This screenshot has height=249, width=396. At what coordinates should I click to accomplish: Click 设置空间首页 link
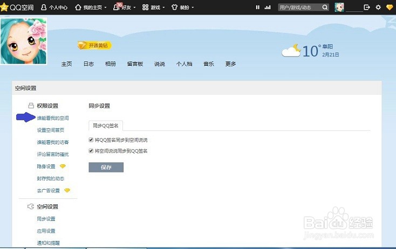51,130
